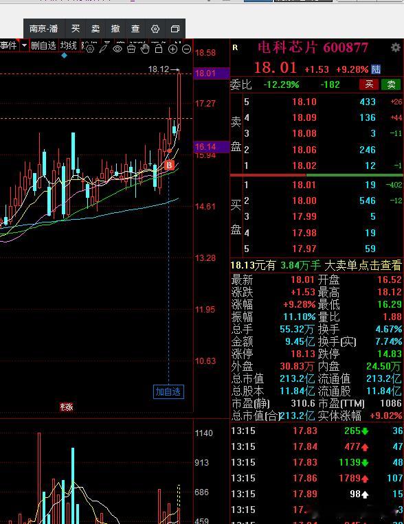Click the sell-3 price 18.08
The width and height of the screenshot is (404, 524).
(x=304, y=133)
